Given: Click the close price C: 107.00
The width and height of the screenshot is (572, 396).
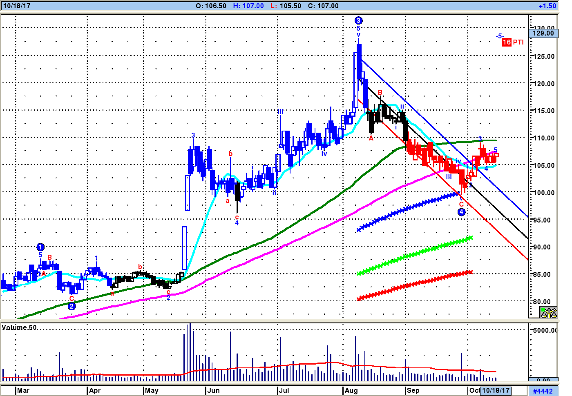Looking at the screenshot, I should pyautogui.click(x=323, y=6).
